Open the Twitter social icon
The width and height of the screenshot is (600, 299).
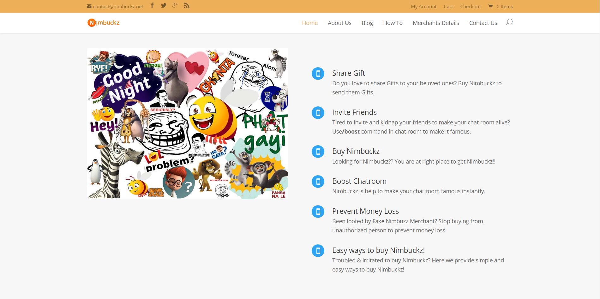tap(163, 6)
